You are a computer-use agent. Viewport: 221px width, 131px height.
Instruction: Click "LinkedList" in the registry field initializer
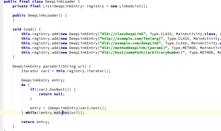(130, 6)
